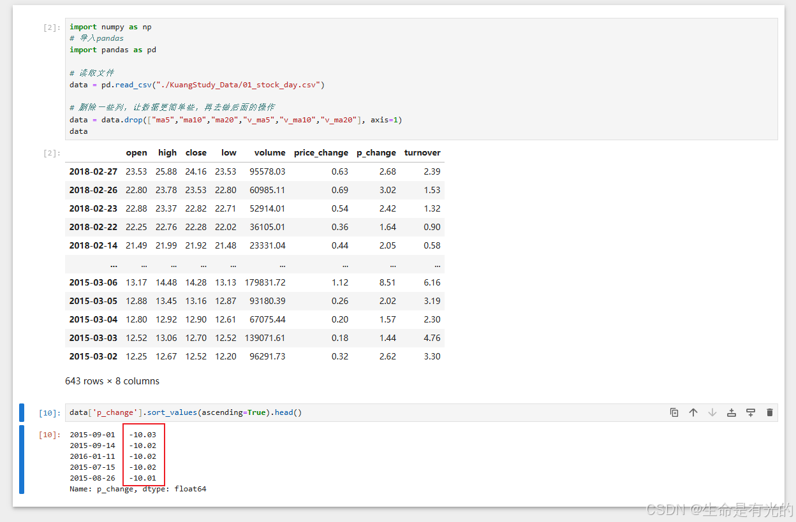The height and width of the screenshot is (522, 796).
Task: Insert a cell above using the toolbar icon
Action: point(732,412)
